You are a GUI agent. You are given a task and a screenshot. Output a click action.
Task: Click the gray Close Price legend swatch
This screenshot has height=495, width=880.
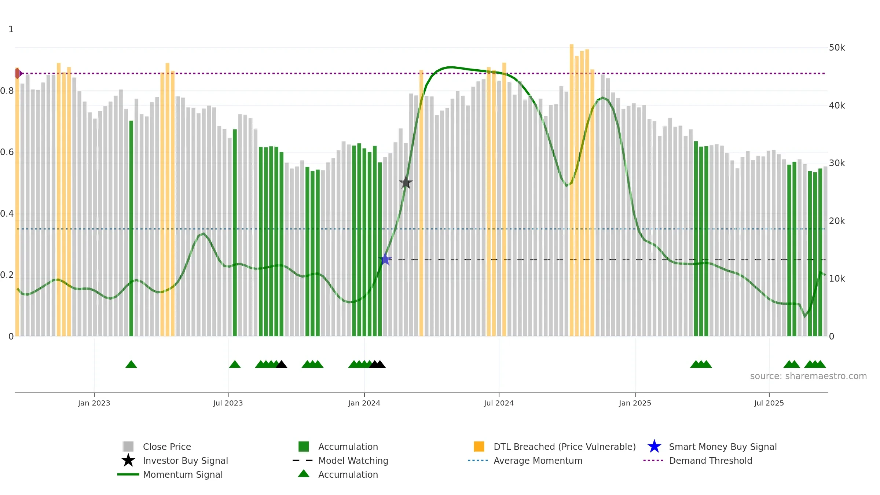[128, 447]
